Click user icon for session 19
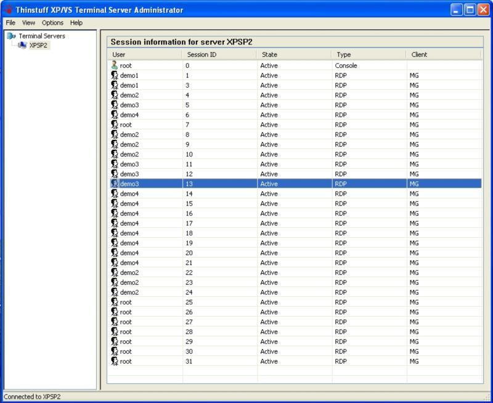This screenshot has height=403, width=493. pos(115,243)
